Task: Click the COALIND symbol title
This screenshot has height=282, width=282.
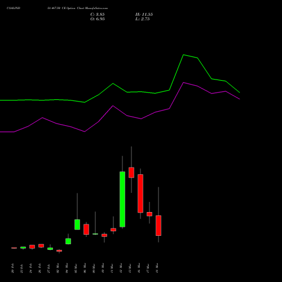Action: click(x=14, y=8)
